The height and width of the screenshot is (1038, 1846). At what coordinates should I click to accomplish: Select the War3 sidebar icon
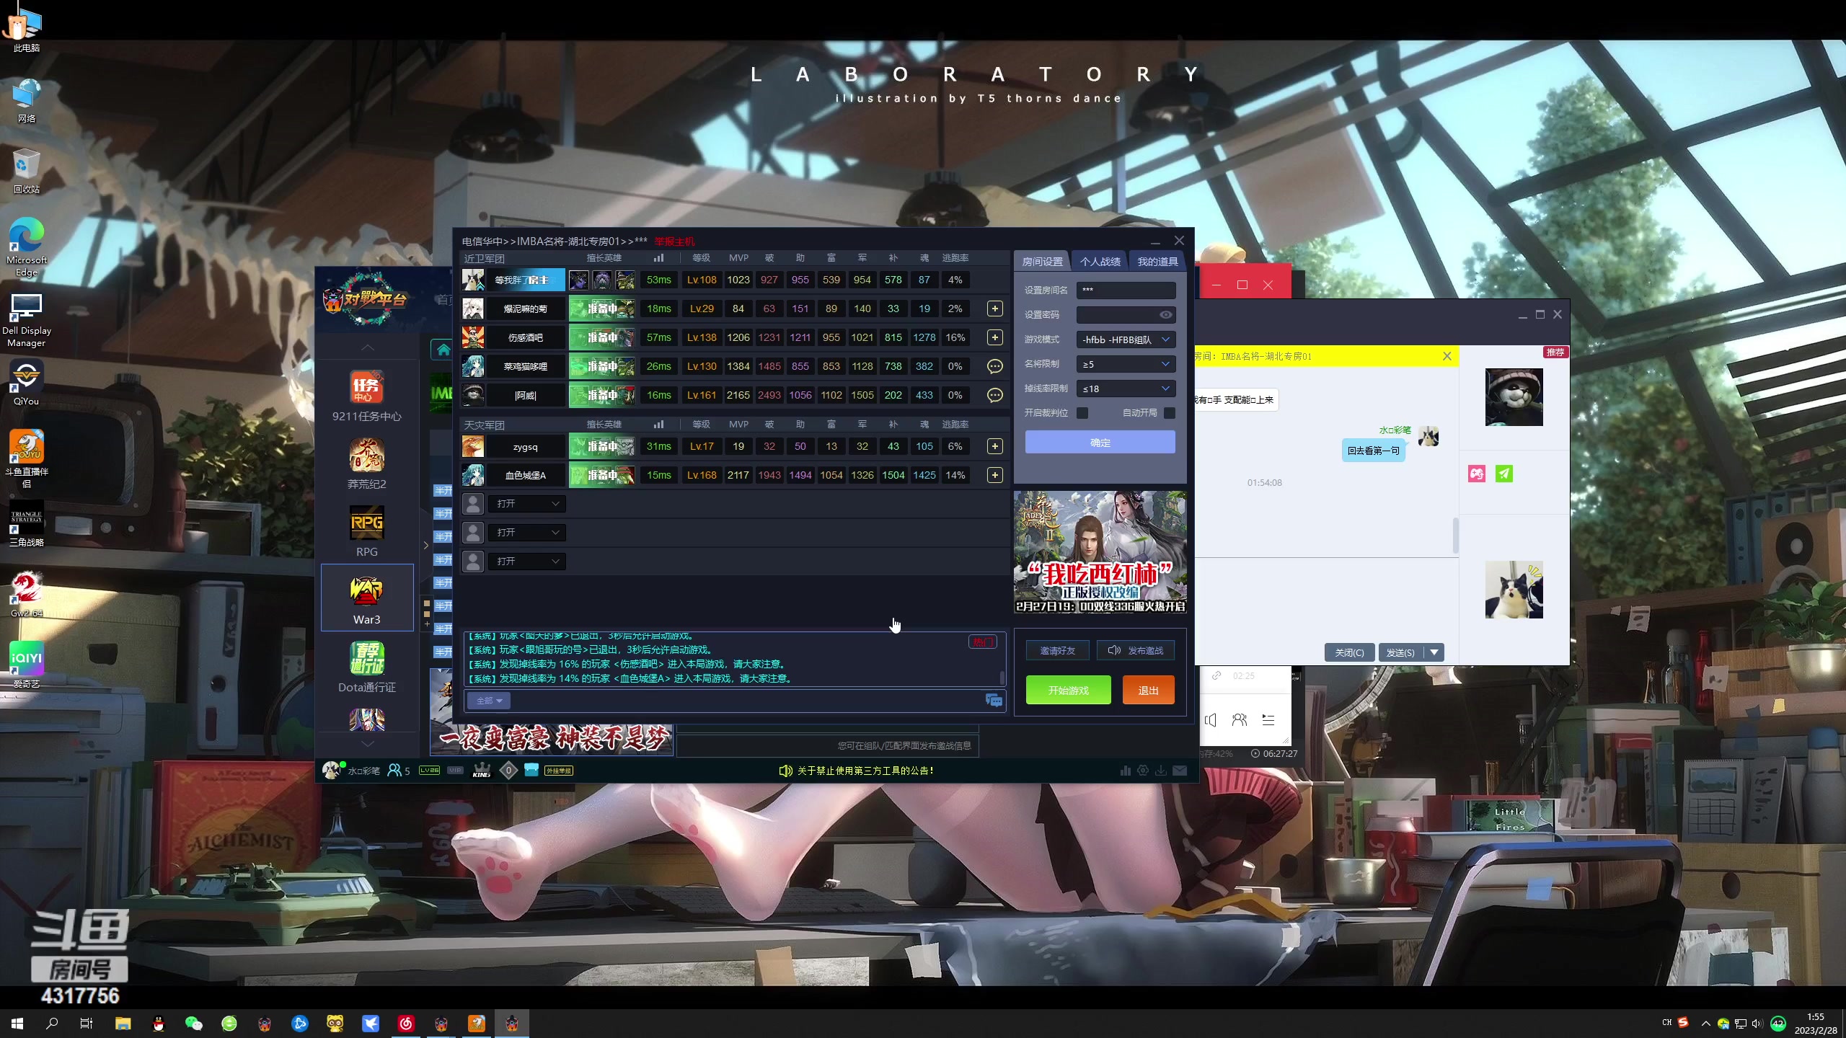(366, 598)
